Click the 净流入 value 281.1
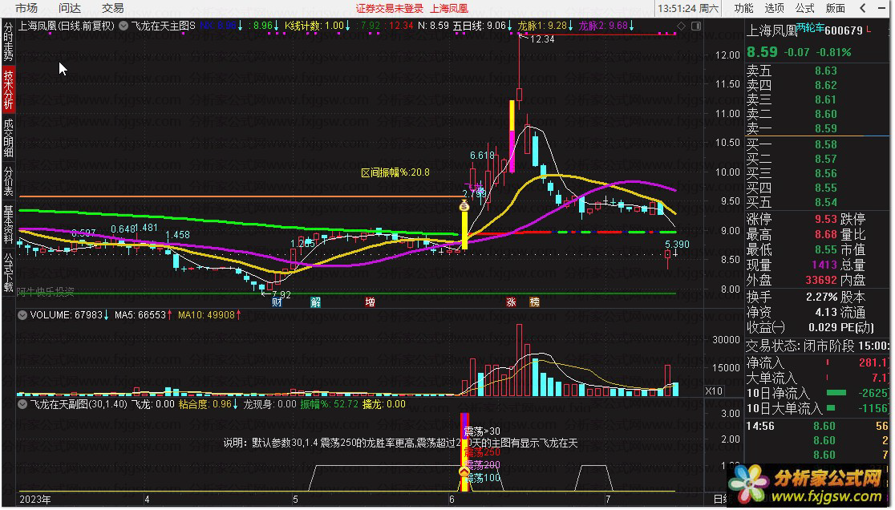 [x=873, y=362]
